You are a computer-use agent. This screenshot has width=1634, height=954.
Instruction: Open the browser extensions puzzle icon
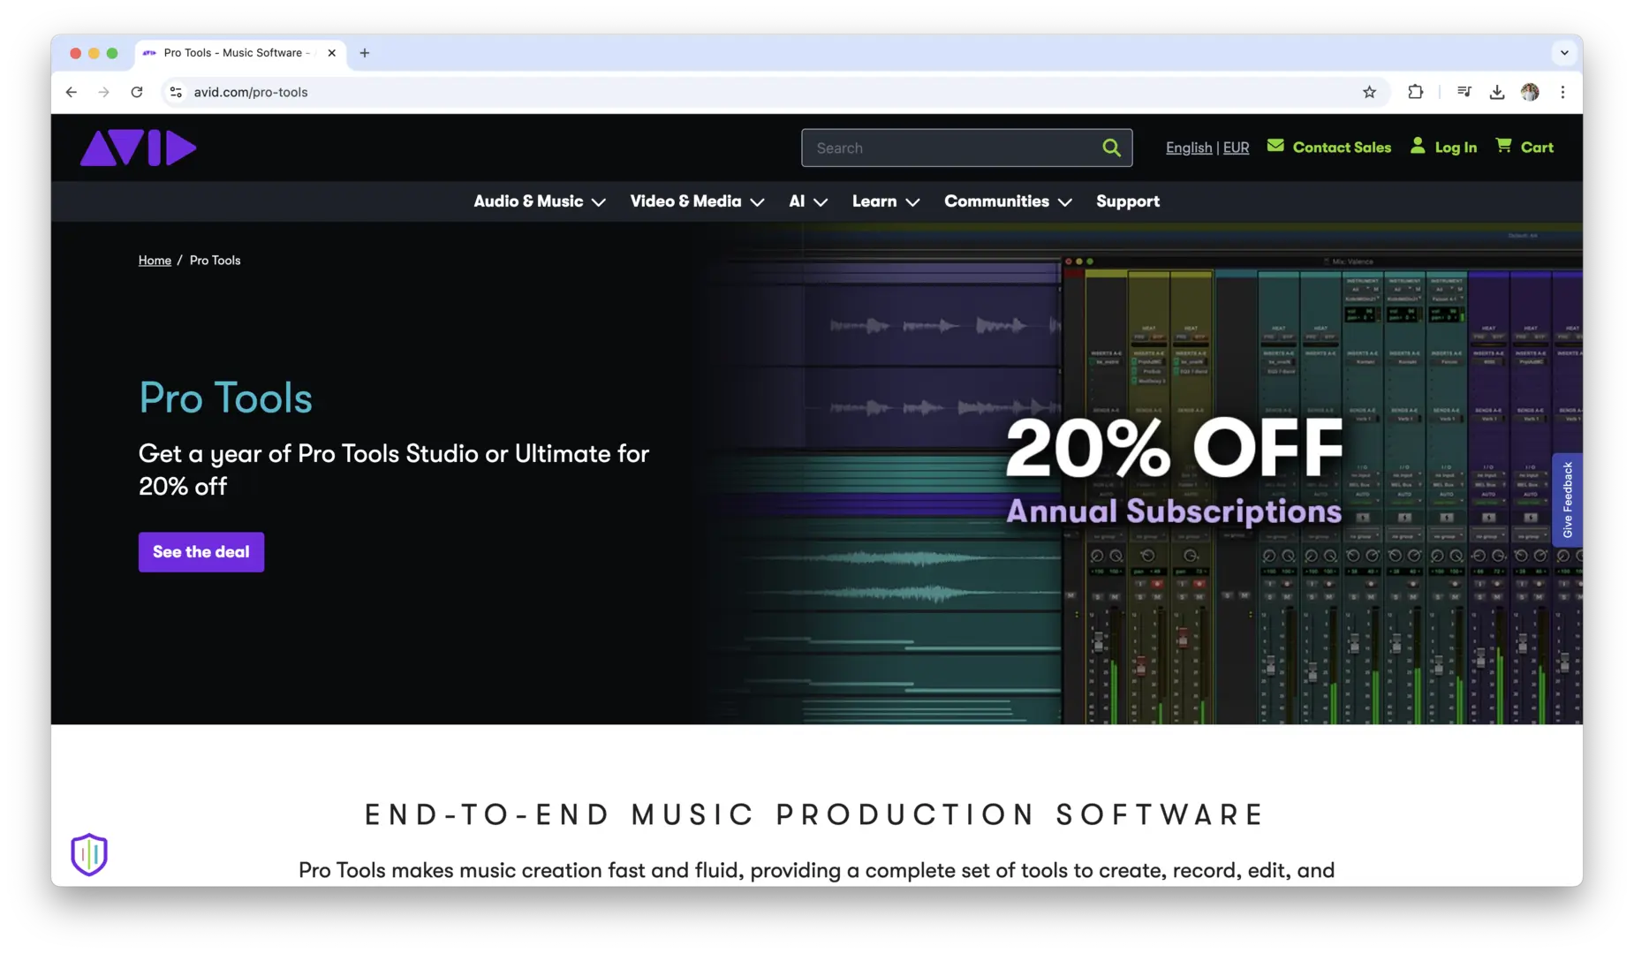1415,92
